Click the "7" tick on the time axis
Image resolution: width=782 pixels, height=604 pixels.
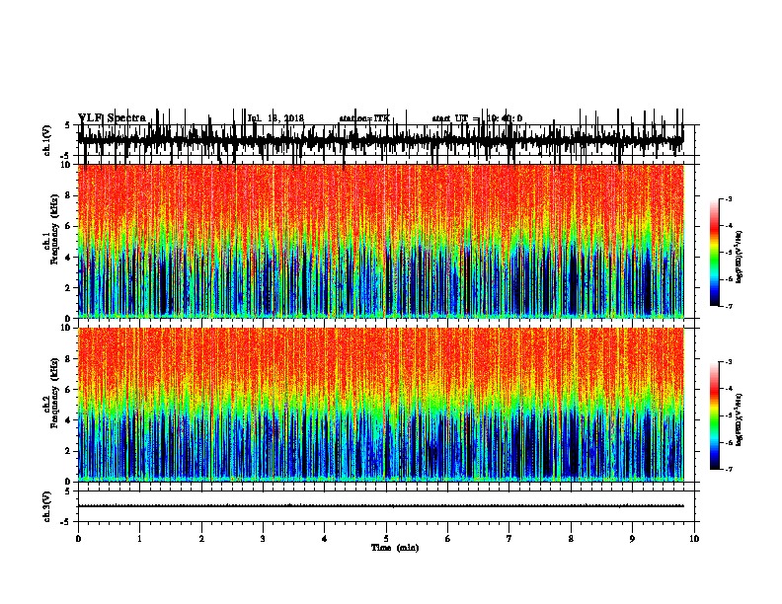pos(509,539)
